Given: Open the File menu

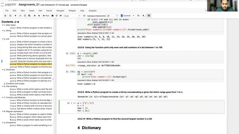Looking at the screenshot, I should 7,11.
